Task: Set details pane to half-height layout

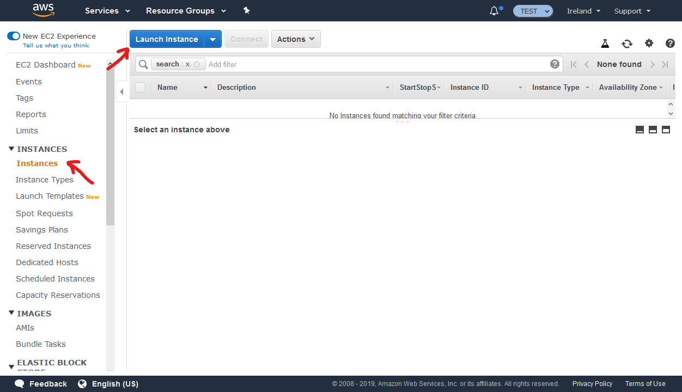Action: click(653, 130)
